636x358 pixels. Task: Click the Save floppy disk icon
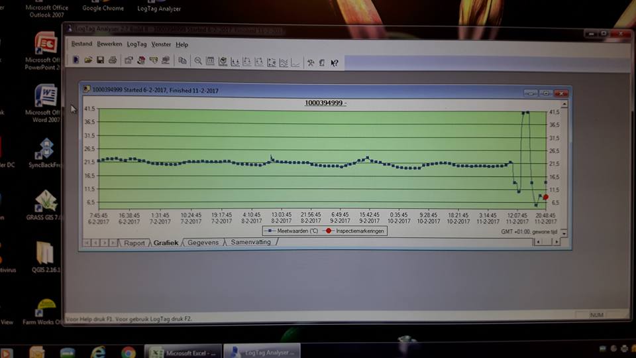[x=100, y=61]
